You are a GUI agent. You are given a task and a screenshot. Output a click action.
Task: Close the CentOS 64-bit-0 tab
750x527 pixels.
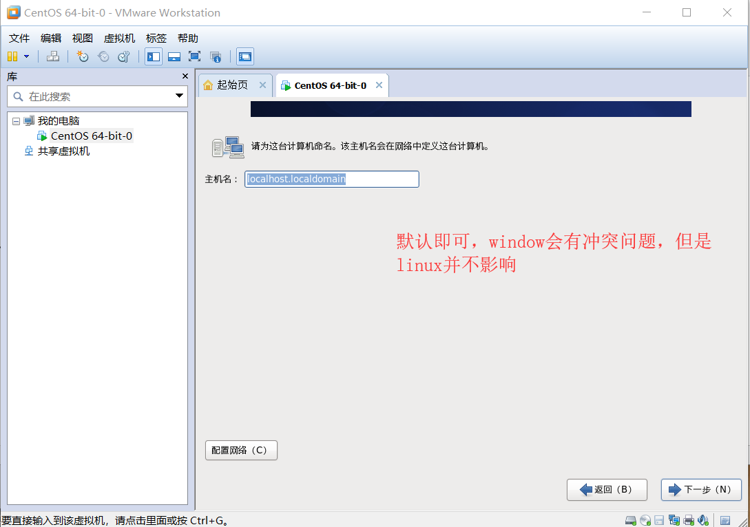(379, 85)
